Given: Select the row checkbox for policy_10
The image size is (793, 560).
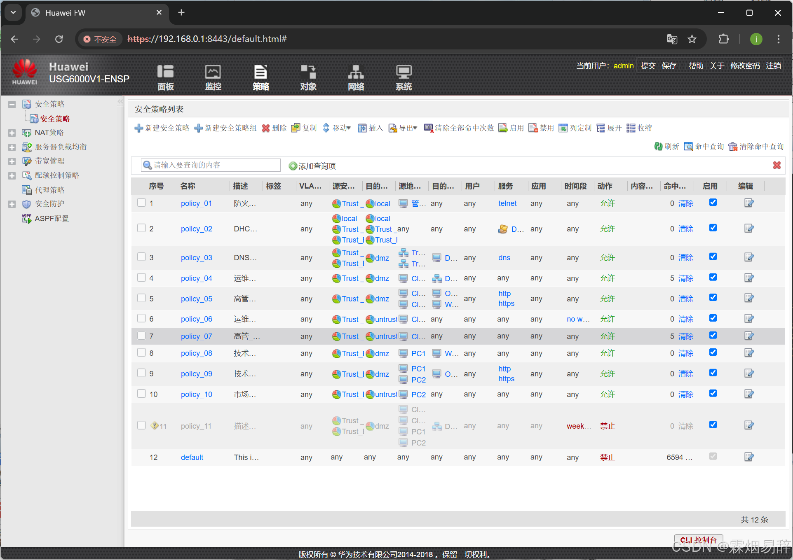Looking at the screenshot, I should click(x=141, y=394).
